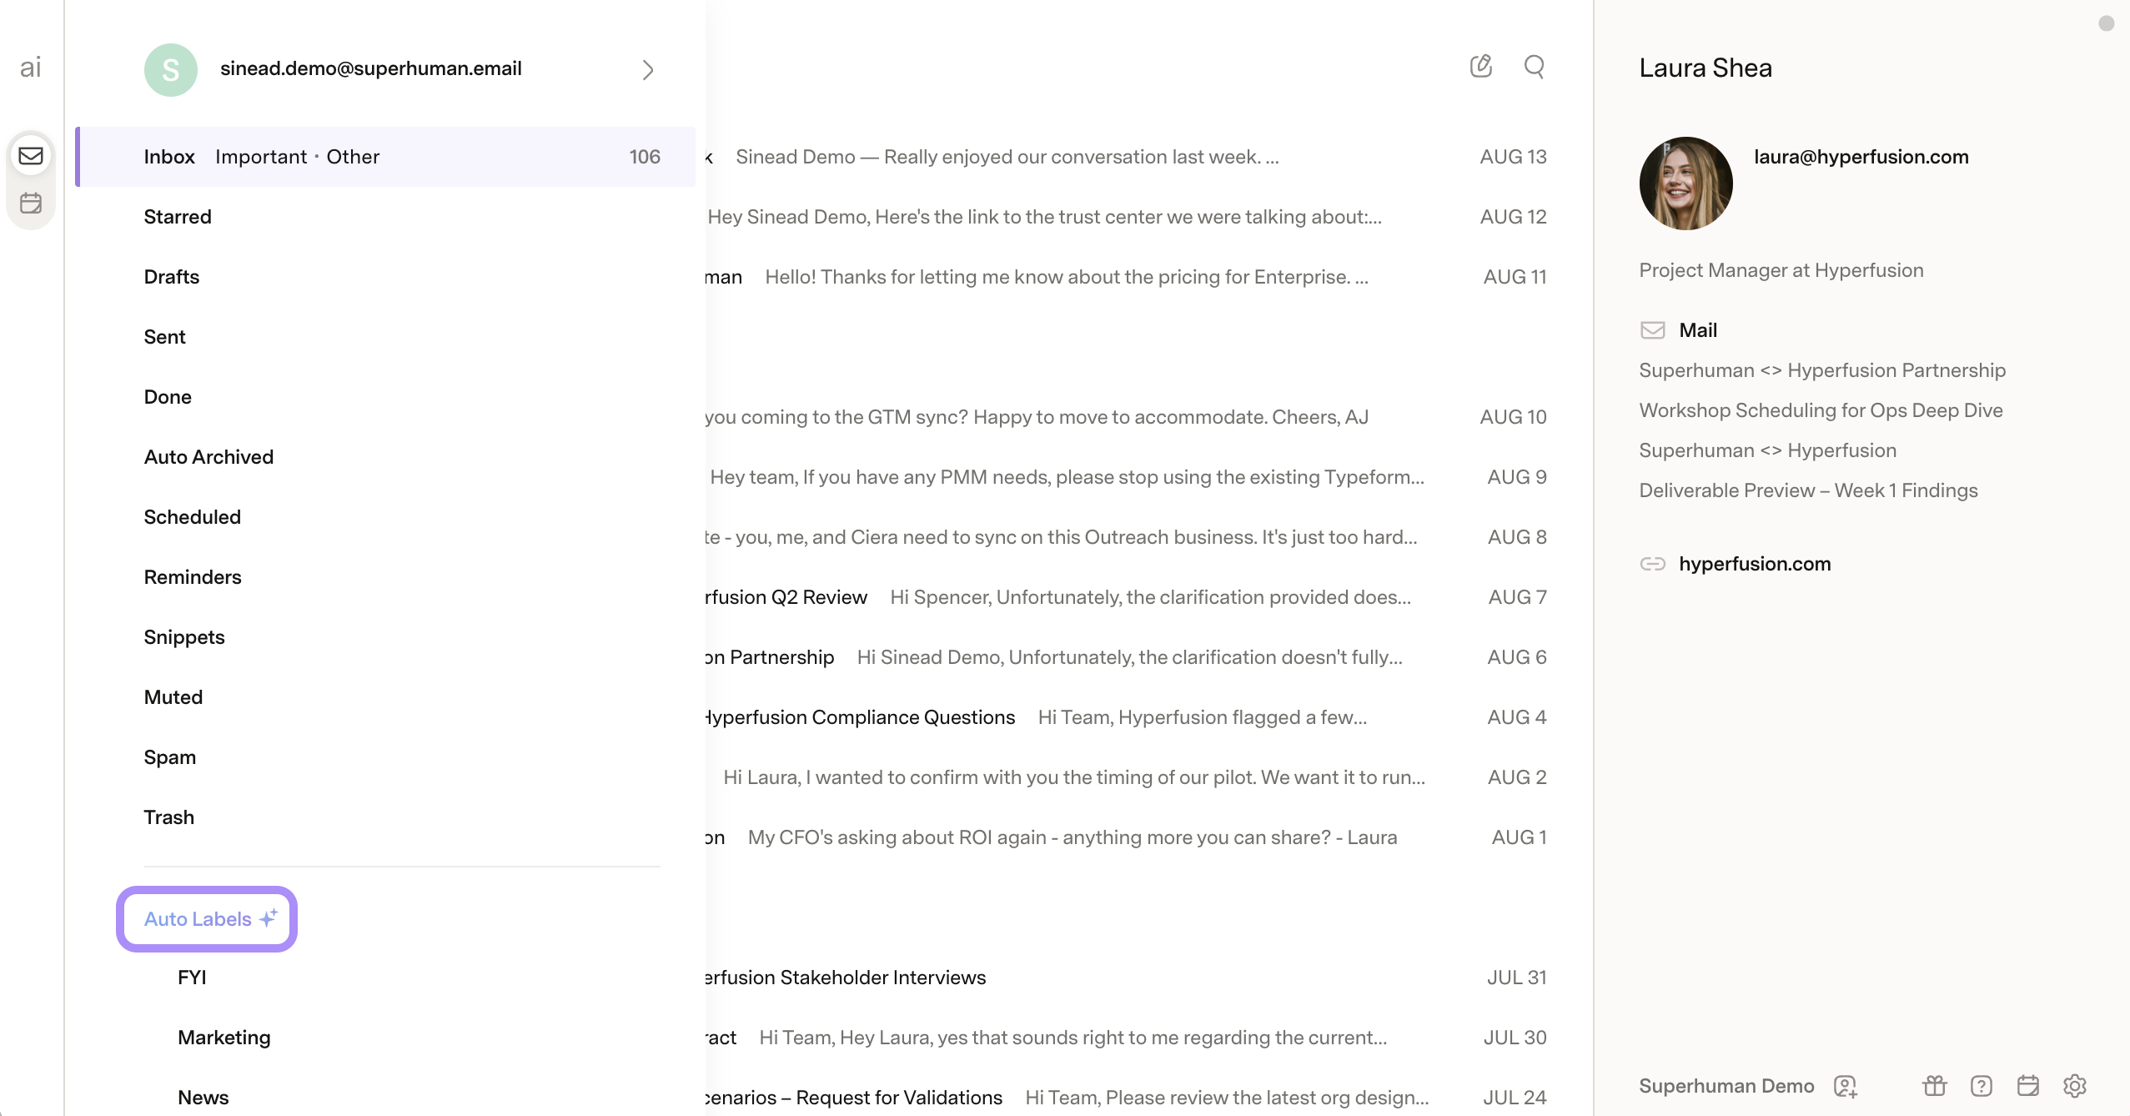Open the Trash folder
Viewport: 2130px width, 1116px height.
(x=169, y=817)
